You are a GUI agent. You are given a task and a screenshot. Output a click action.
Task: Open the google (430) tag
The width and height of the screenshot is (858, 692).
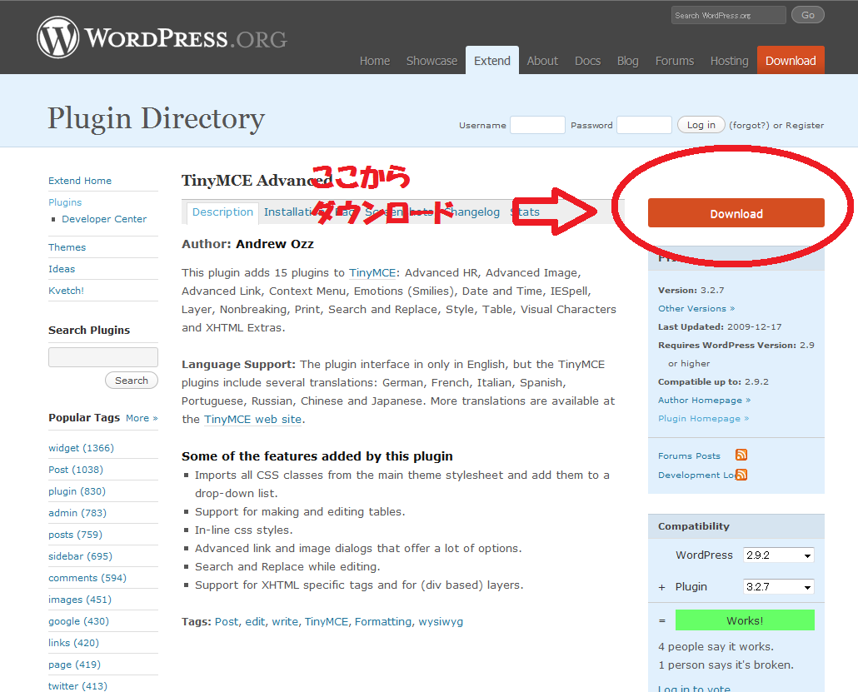click(79, 621)
